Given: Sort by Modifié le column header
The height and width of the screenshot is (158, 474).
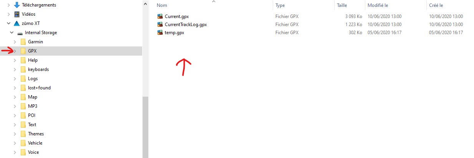Looking at the screenshot, I should 396,5.
